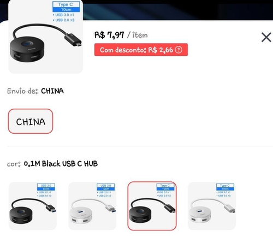Viewport: 273px width, 243px height.
Task: Click the bold CHINA text after Envio de
Action: pyautogui.click(x=52, y=91)
